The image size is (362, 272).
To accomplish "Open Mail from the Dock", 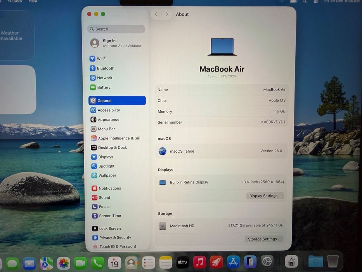I will coord(29,263).
